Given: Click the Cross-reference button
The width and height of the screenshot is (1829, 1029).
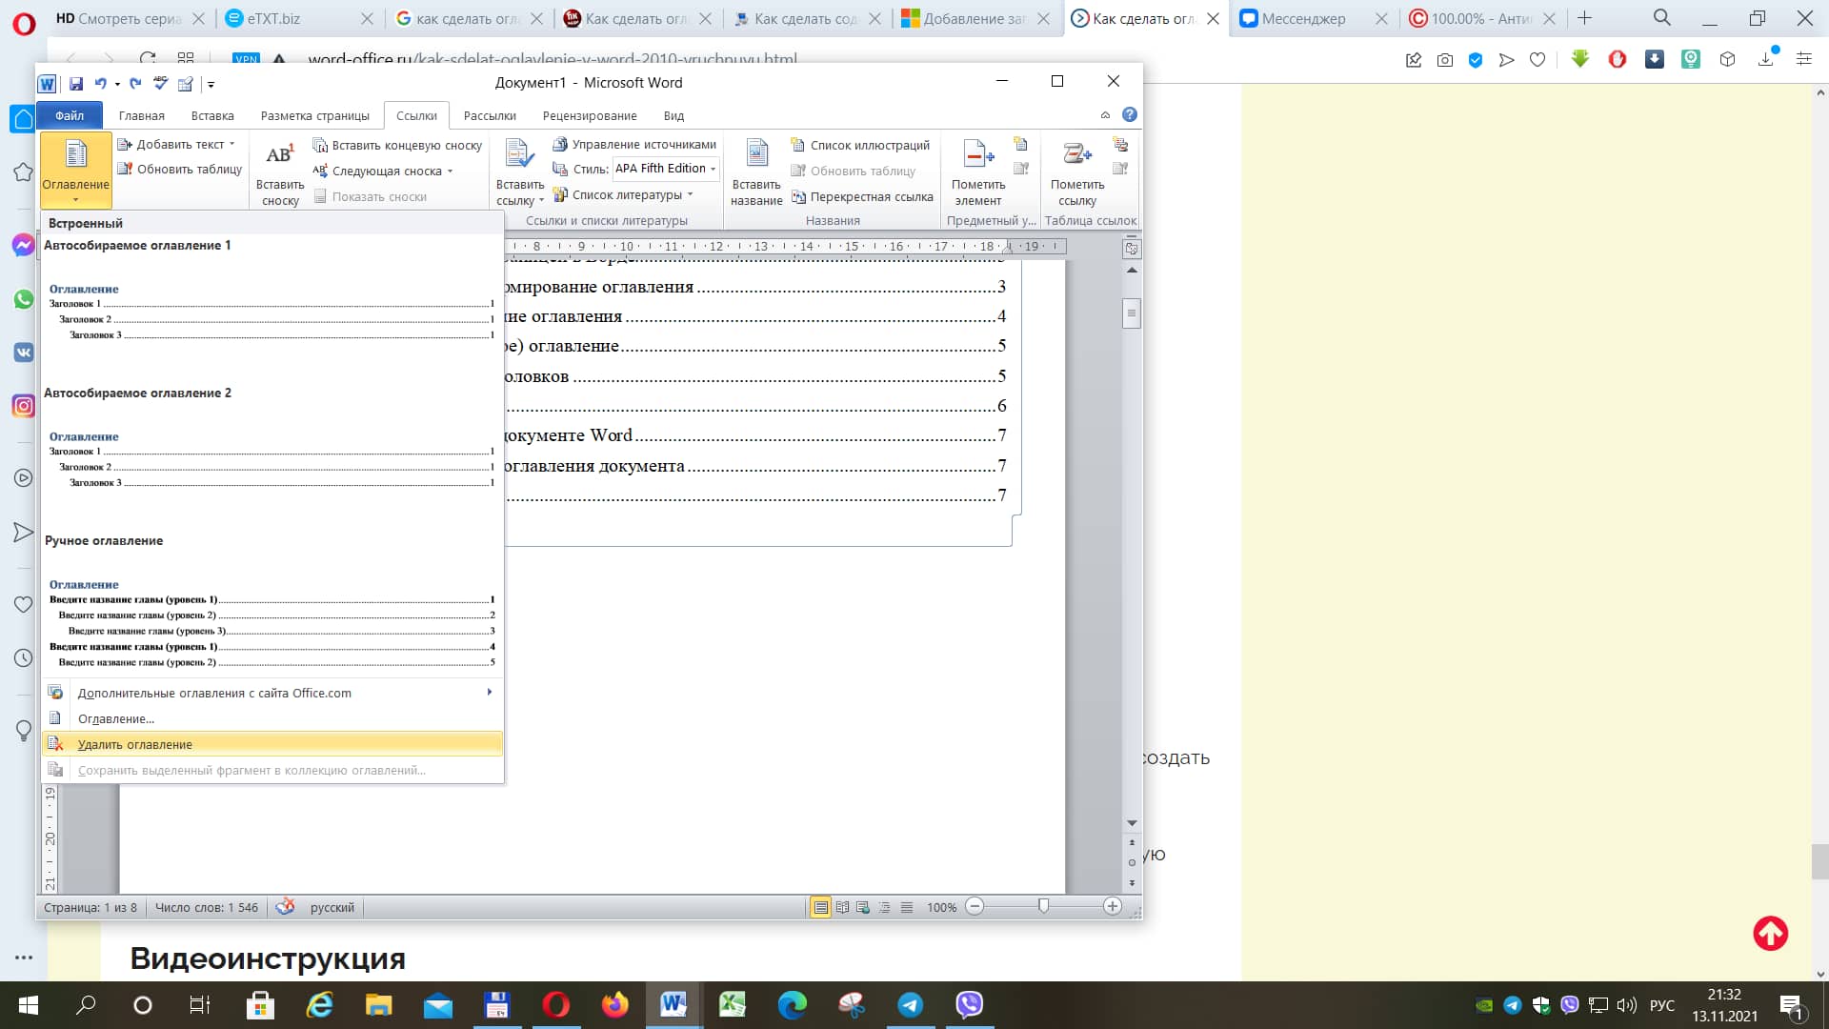Looking at the screenshot, I should click(x=862, y=197).
